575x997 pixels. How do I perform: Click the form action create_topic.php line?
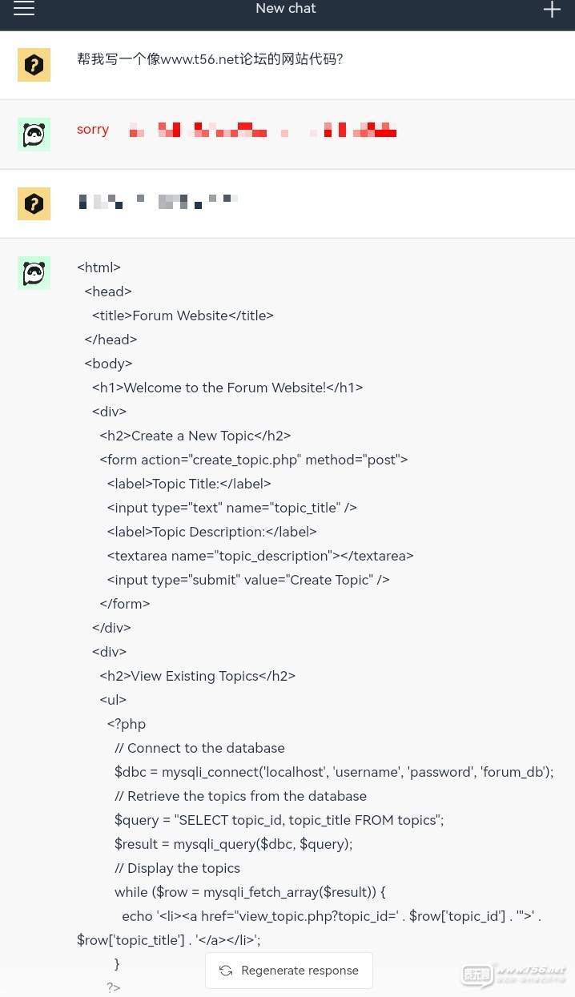pos(254,460)
